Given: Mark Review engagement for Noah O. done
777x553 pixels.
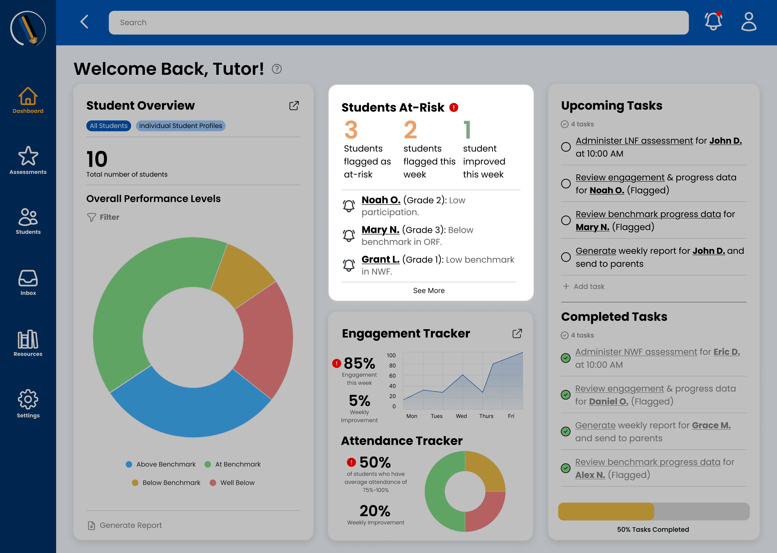Looking at the screenshot, I should click(x=566, y=184).
